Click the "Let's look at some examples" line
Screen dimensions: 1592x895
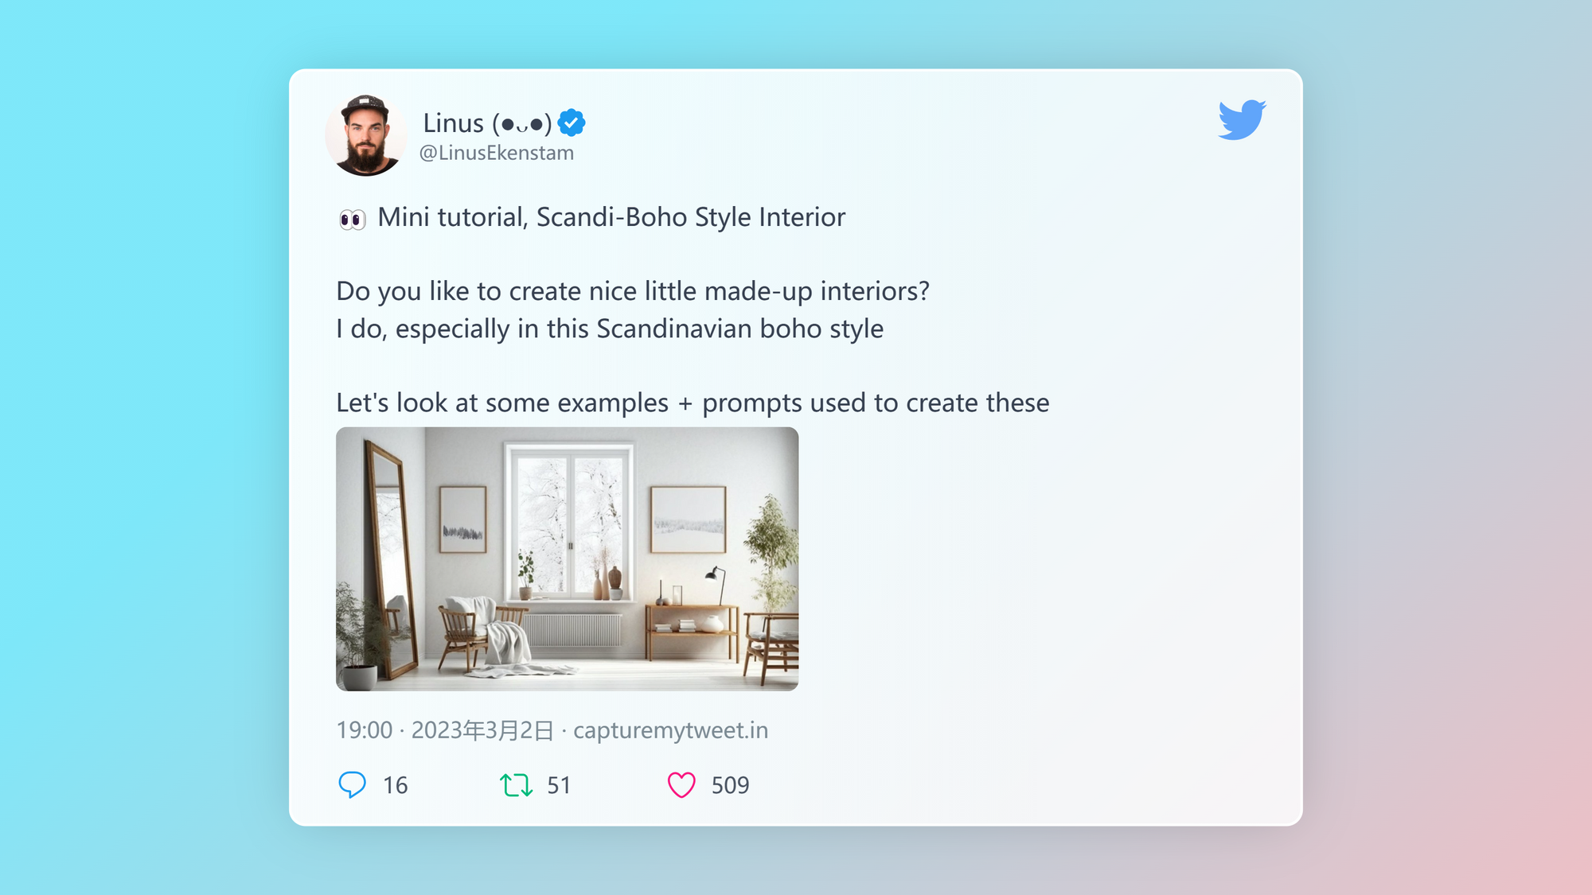pyautogui.click(x=693, y=403)
